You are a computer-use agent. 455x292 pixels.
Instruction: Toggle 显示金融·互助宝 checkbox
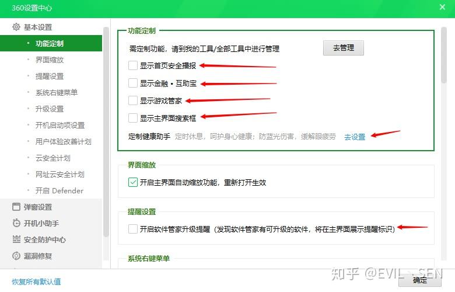(x=133, y=83)
